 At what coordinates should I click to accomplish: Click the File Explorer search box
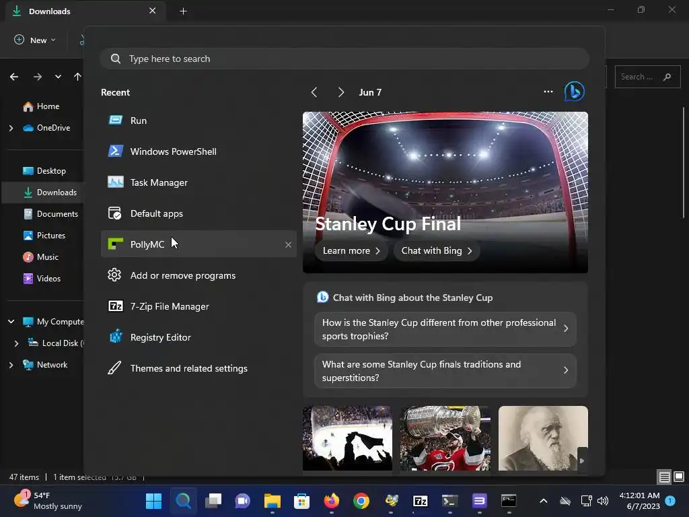[647, 77]
